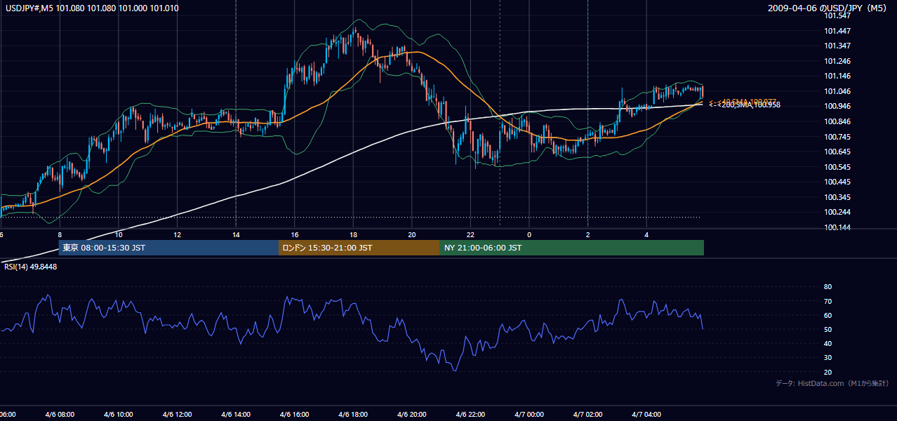Click the RSI(14) 49.8448 indicator label
The width and height of the screenshot is (897, 421).
tap(31, 267)
